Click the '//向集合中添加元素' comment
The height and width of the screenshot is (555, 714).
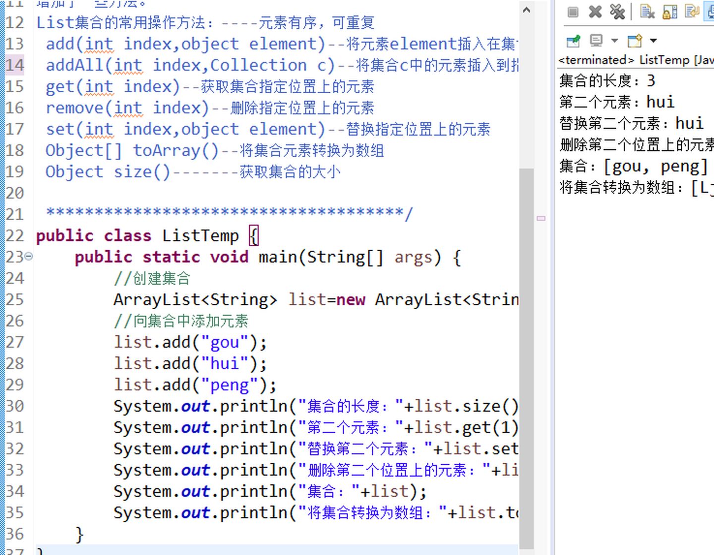181,321
